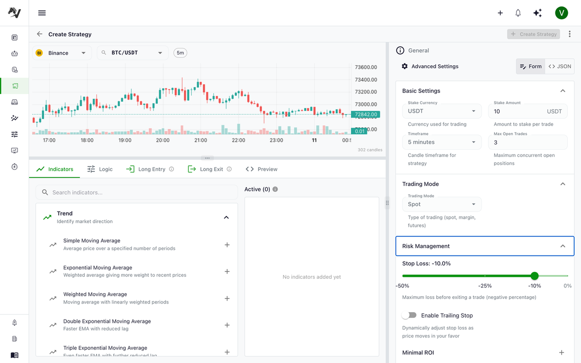Open the Timeframe 5 minutes dropdown
The height and width of the screenshot is (363, 581).
click(442, 142)
